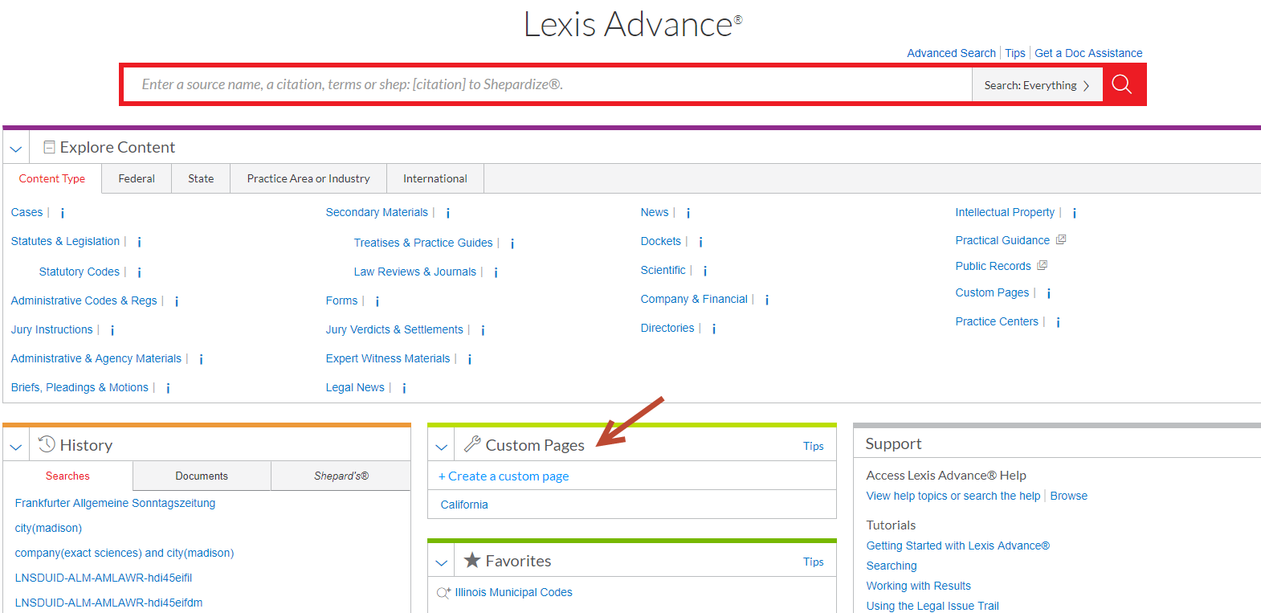Click the Browse help link
The height and width of the screenshot is (613, 1261).
1069,496
